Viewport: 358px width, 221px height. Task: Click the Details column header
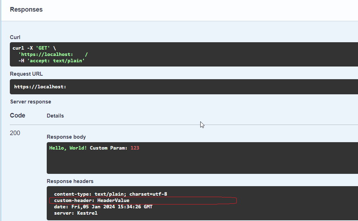click(x=55, y=116)
